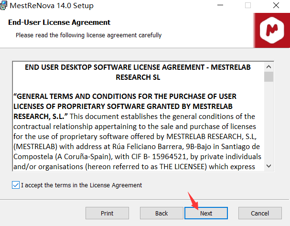
Task: Minimize the setup window
Action: [220, 5]
